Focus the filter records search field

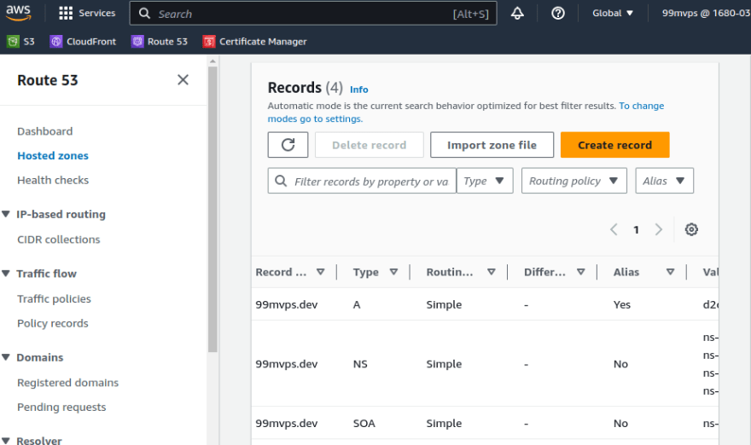click(x=362, y=181)
